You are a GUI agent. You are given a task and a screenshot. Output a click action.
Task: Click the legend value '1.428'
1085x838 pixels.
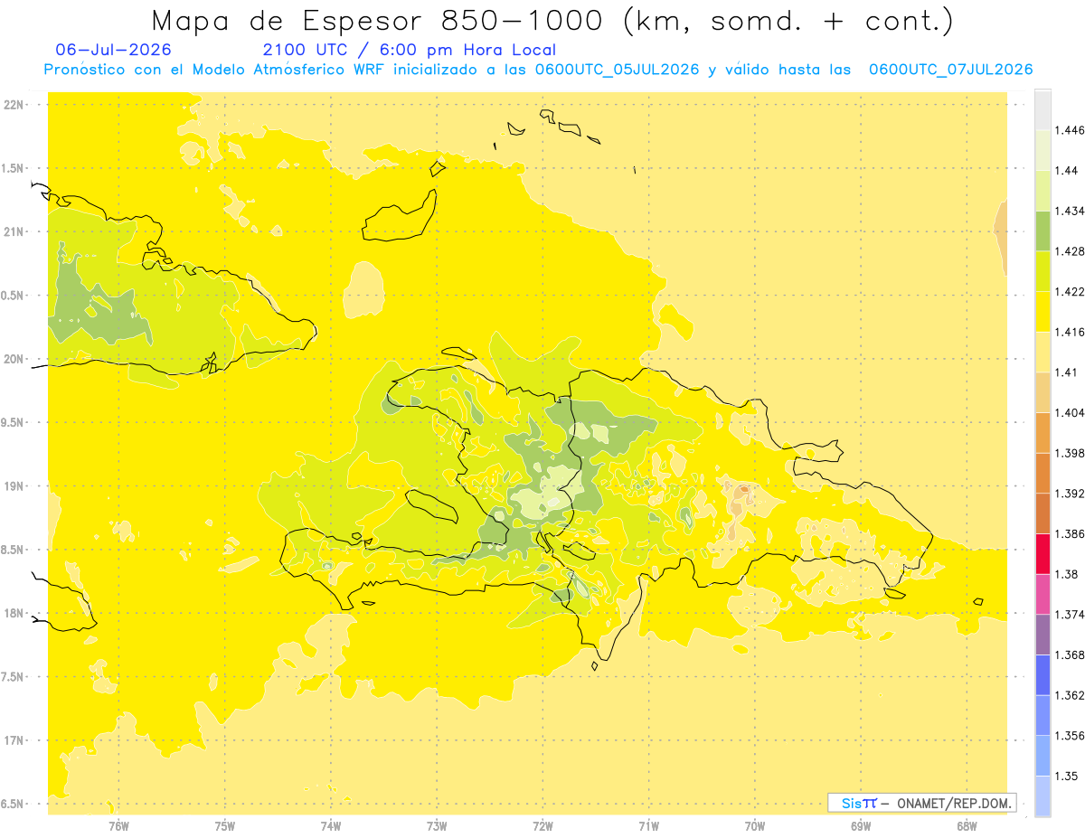pyautogui.click(x=1070, y=251)
